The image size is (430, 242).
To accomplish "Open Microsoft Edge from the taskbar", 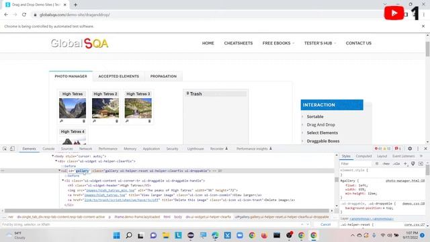I will (x=215, y=235).
